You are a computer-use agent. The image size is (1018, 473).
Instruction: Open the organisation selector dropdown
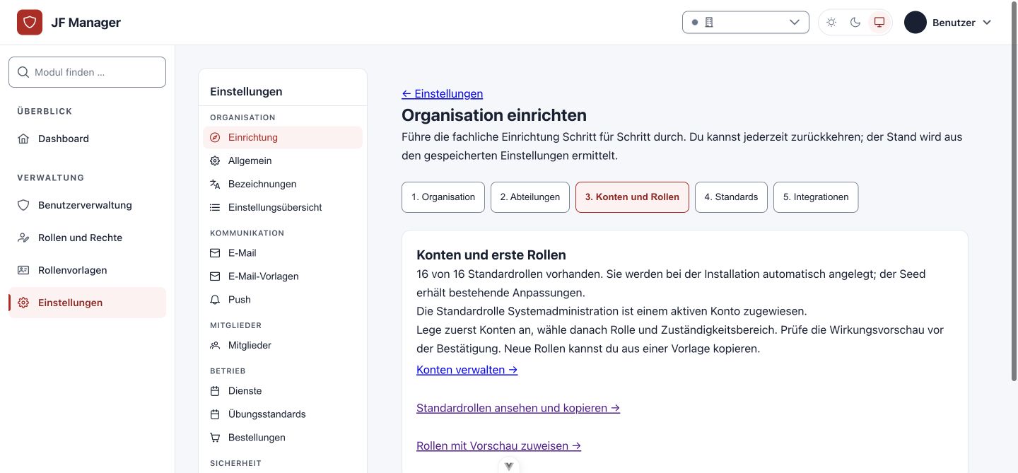tap(746, 22)
